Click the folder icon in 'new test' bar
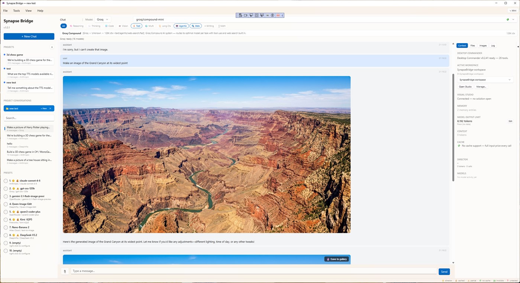Viewport: 520px width, 283px height. 7,109
